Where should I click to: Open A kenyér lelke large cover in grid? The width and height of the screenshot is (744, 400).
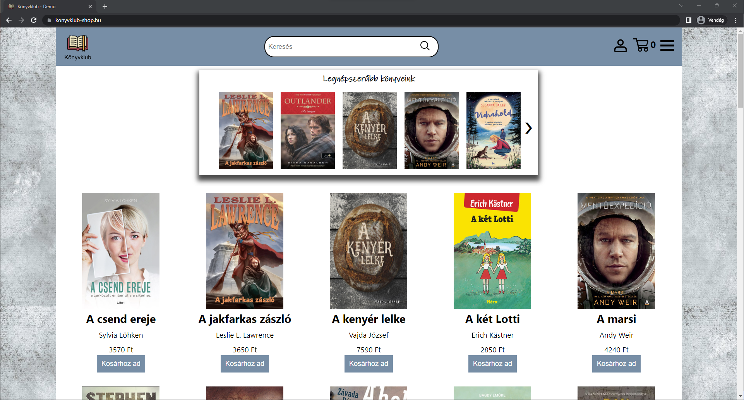coord(369,251)
